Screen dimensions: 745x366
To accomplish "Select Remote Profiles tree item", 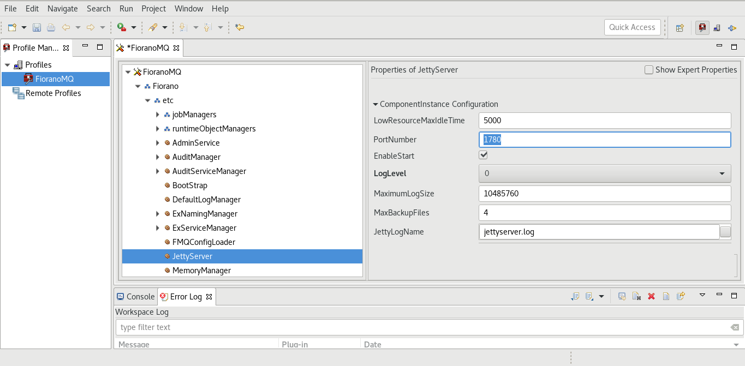I will (53, 93).
